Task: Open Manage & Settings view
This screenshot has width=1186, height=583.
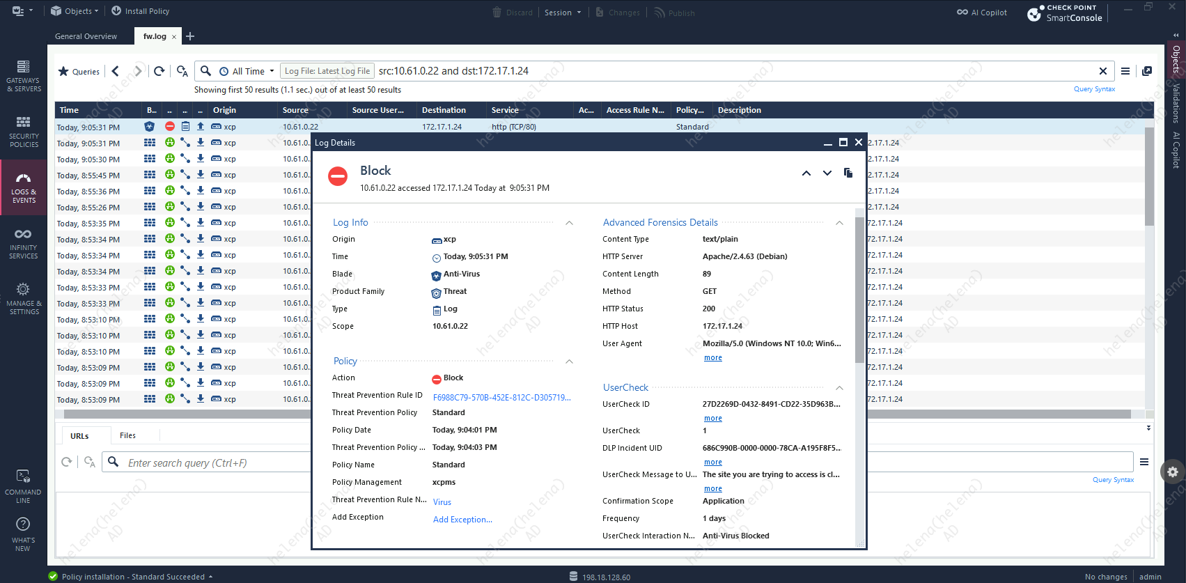Action: pyautogui.click(x=24, y=299)
